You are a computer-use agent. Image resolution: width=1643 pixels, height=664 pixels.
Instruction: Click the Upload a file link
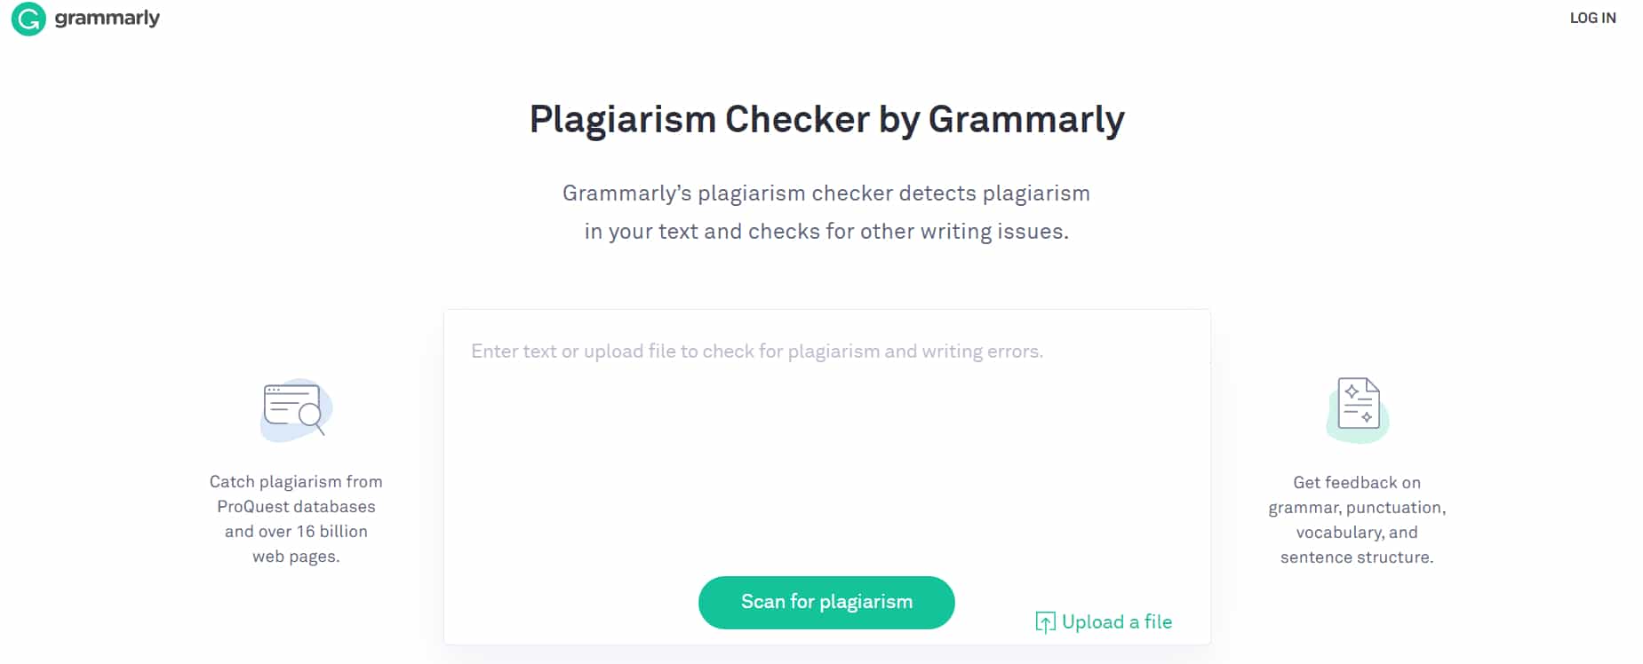click(1117, 621)
